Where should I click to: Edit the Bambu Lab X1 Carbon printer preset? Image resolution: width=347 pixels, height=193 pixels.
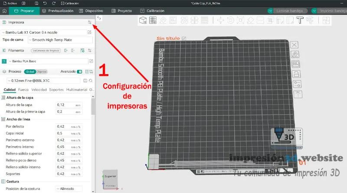[89, 33]
